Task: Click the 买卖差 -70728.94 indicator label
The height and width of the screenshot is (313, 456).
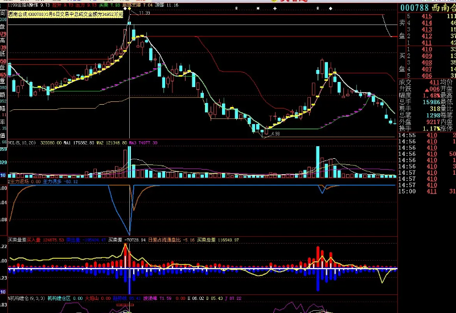Action: pyautogui.click(x=127, y=240)
